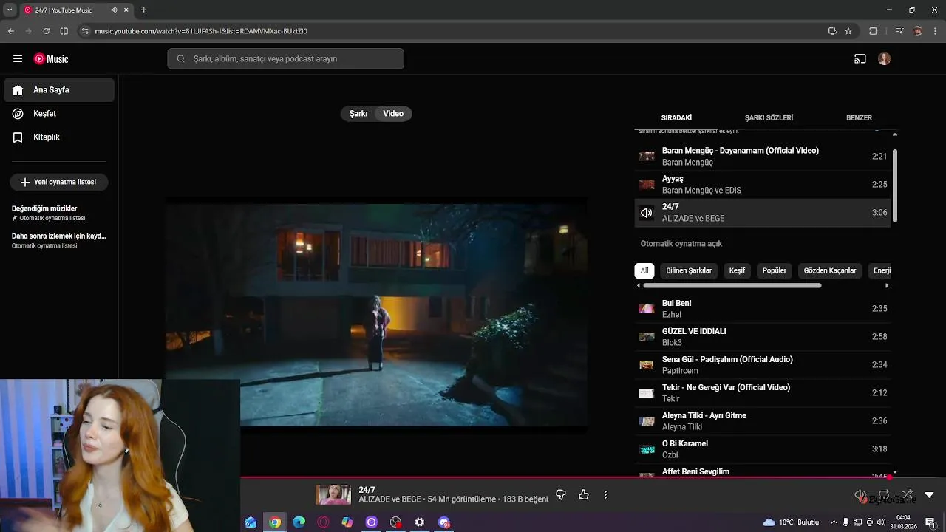Open the browser side panel icon
The width and height of the screenshot is (946, 532).
coord(64,31)
